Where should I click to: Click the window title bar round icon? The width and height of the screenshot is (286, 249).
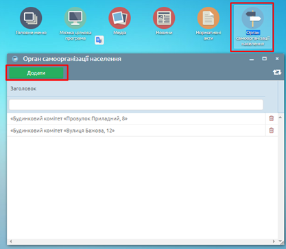(15, 59)
